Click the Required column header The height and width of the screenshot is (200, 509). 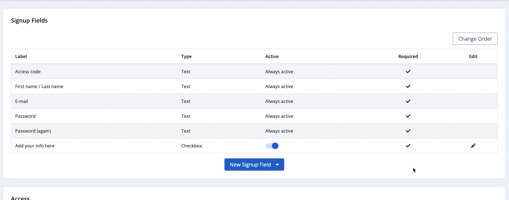(x=408, y=56)
